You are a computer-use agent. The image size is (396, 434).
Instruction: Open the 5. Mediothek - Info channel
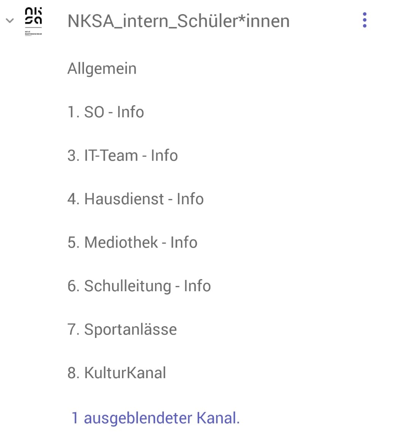tap(132, 242)
